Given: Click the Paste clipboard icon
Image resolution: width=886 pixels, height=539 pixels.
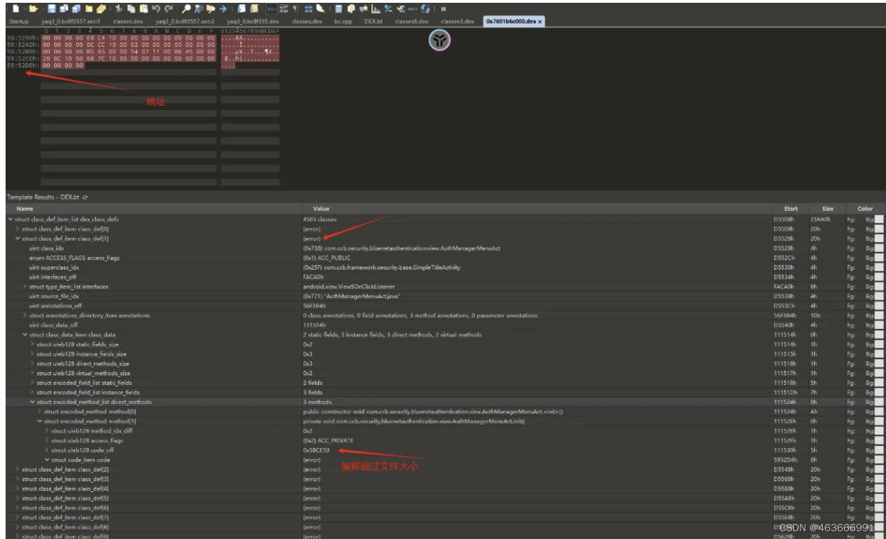Looking at the screenshot, I should (x=143, y=8).
